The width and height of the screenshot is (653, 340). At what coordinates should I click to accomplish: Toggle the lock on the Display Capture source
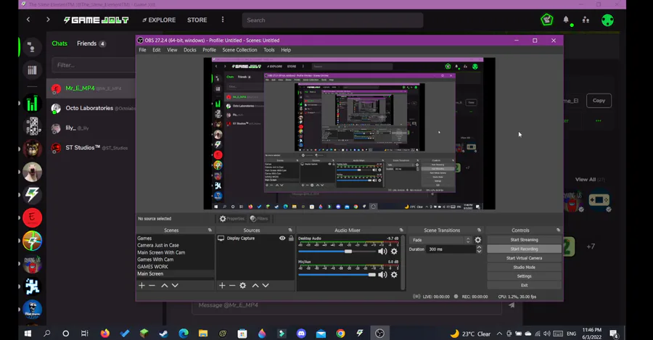[291, 238]
